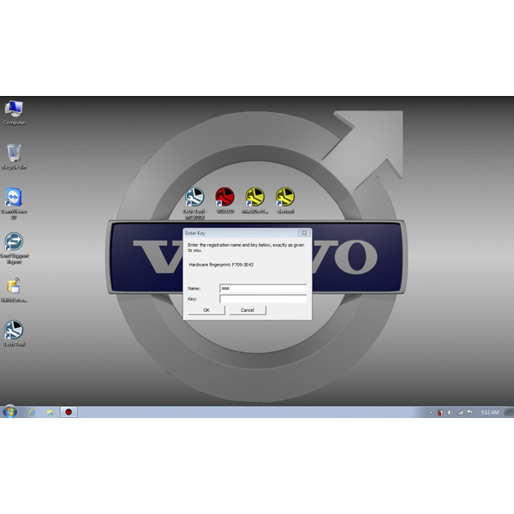
Task: Click the TeamViewer desktop shortcut
Action: click(14, 199)
